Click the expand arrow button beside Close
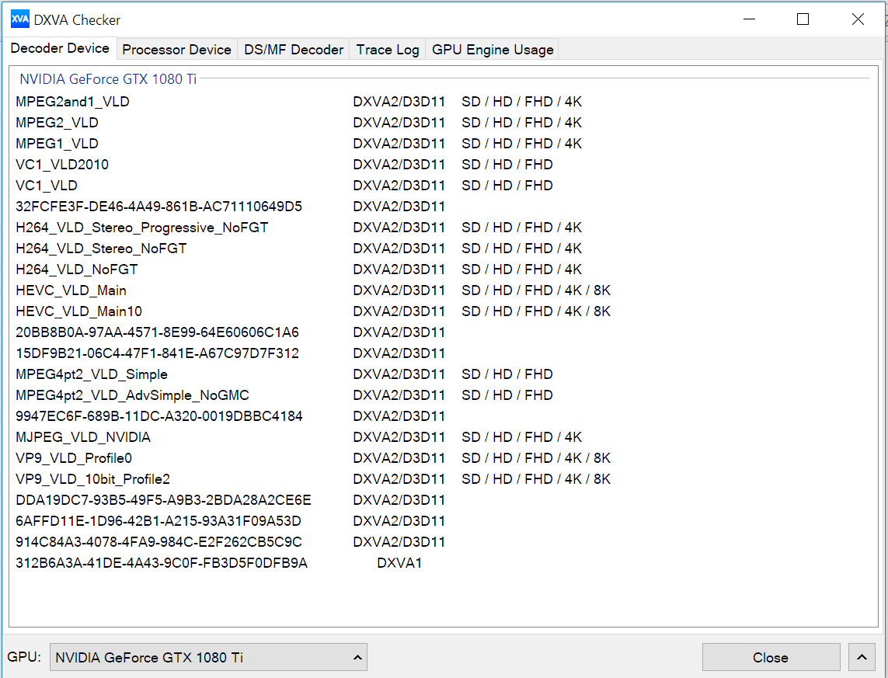 862,657
